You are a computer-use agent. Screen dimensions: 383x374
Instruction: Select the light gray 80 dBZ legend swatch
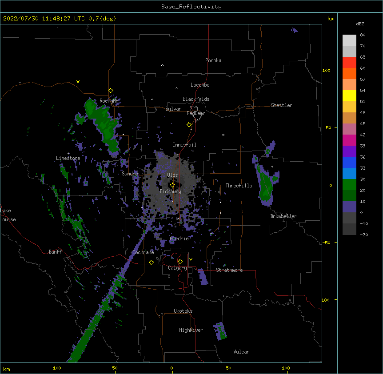[x=349, y=40]
